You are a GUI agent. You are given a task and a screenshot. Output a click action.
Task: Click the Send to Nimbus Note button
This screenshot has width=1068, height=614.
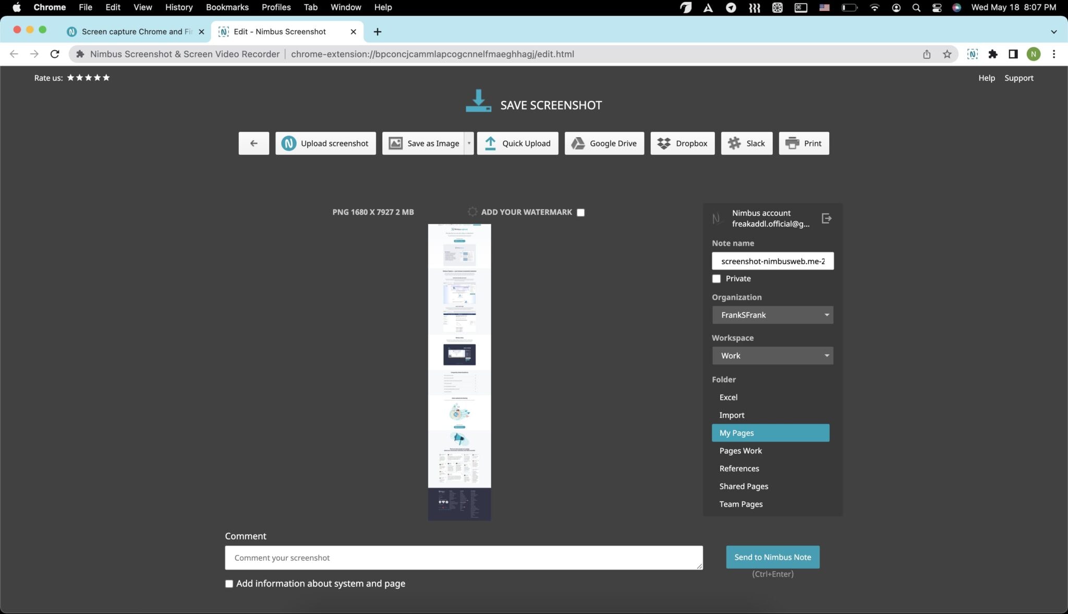point(772,557)
